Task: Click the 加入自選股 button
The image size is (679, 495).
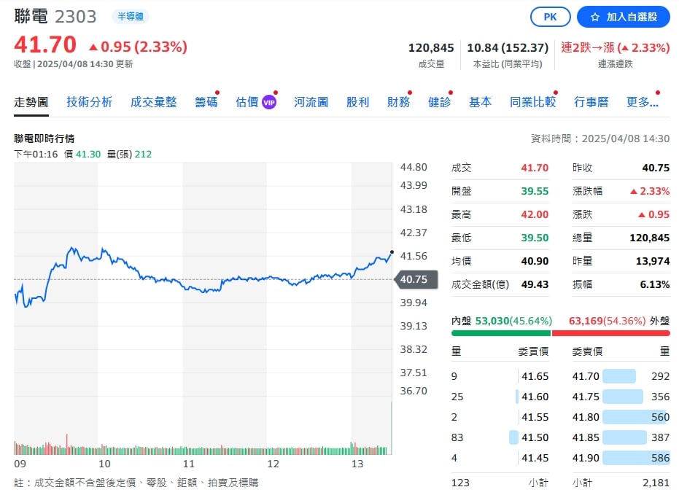Action: 624,17
